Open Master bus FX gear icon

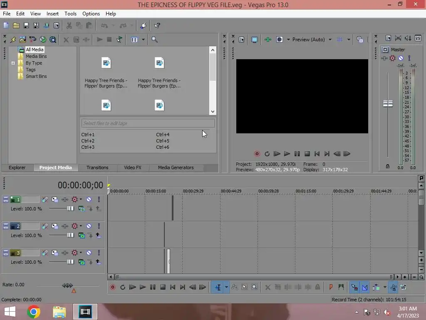(x=392, y=58)
